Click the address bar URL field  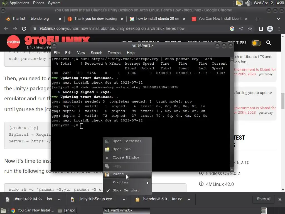112,29
